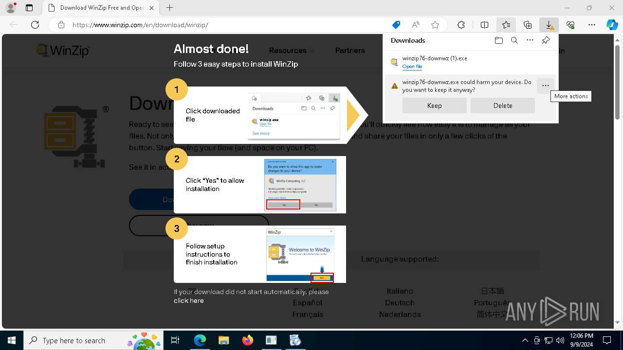Screen dimensions: 623x350
Task: Select Deutsch language
Action: tap(400, 303)
